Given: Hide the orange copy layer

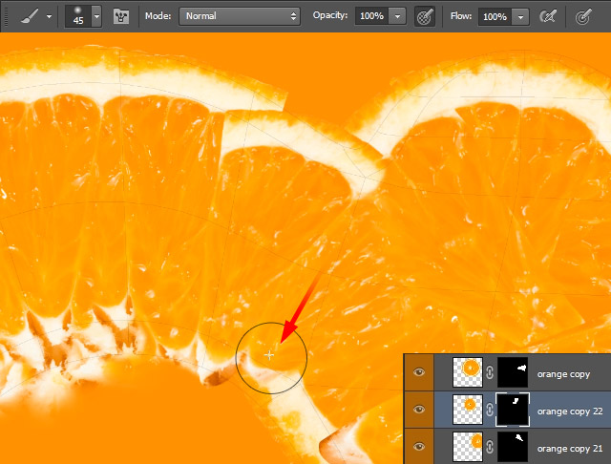Looking at the screenshot, I should 419,372.
